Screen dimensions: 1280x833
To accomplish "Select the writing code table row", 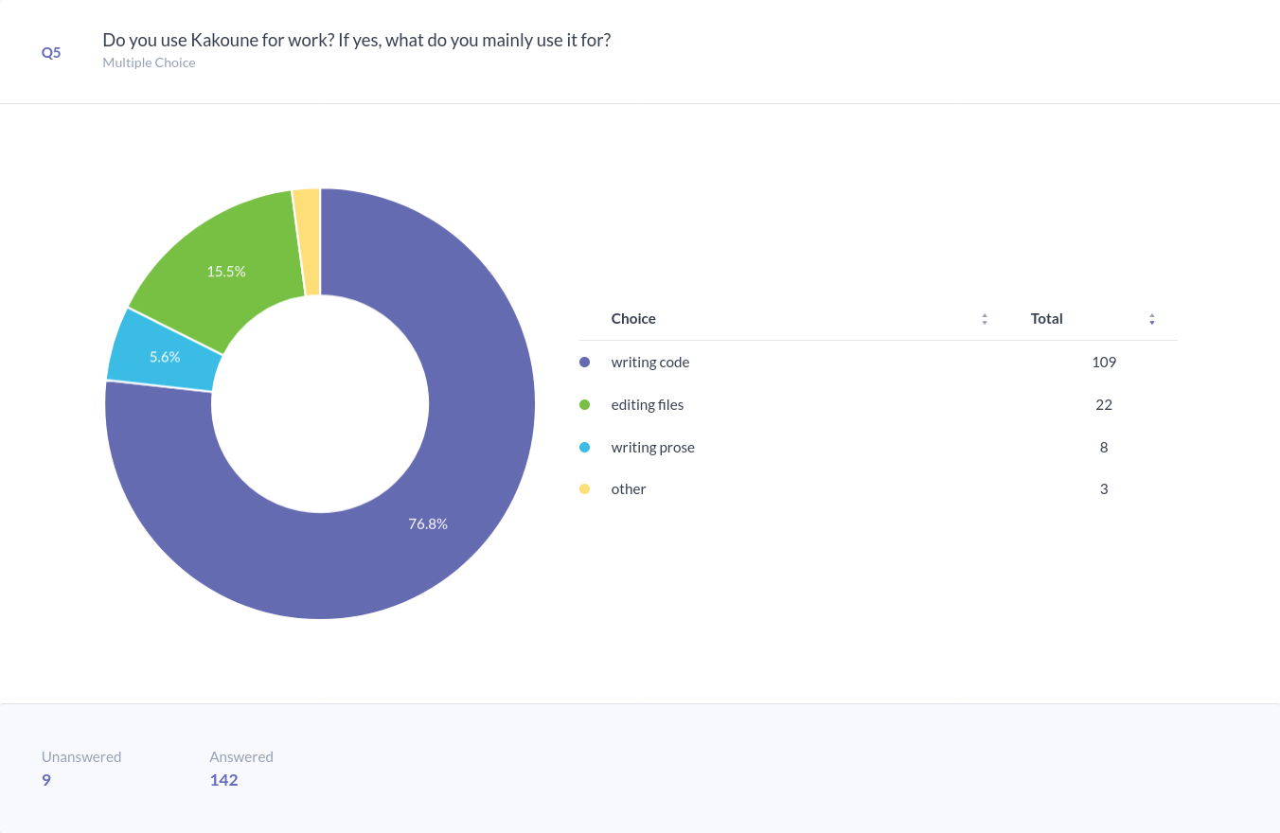I will coord(650,363).
